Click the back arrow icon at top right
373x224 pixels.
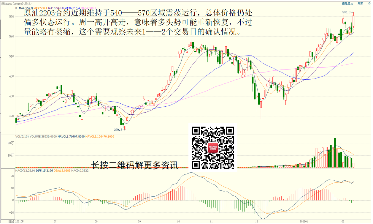pyautogui.click(x=369, y=4)
